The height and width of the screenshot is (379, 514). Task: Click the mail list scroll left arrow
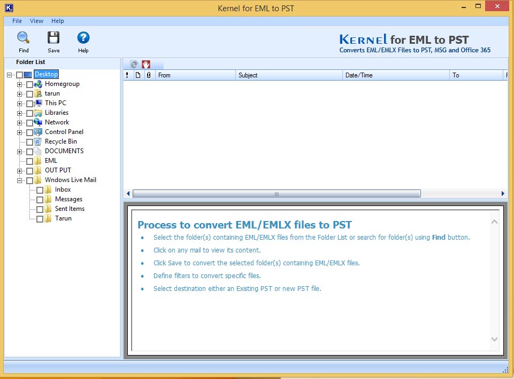[128, 194]
